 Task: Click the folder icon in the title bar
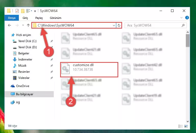[9, 11]
